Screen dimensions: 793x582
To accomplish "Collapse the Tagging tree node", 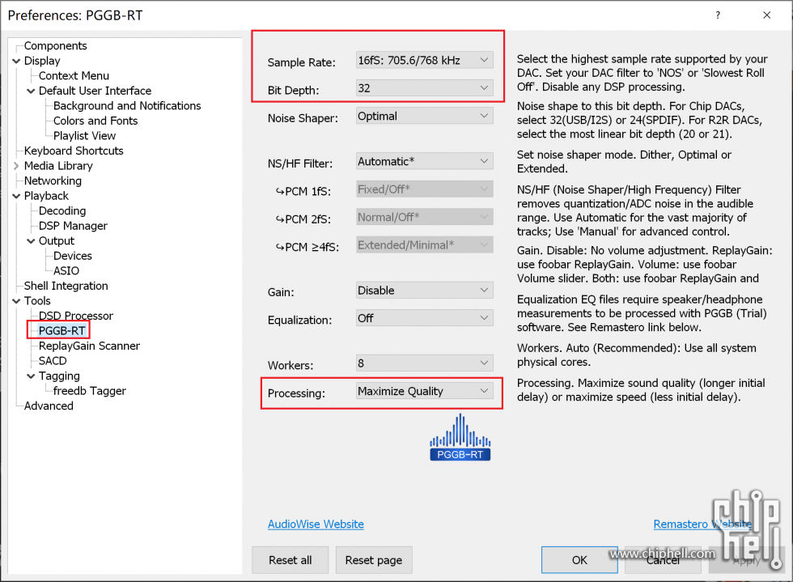I will (31, 376).
